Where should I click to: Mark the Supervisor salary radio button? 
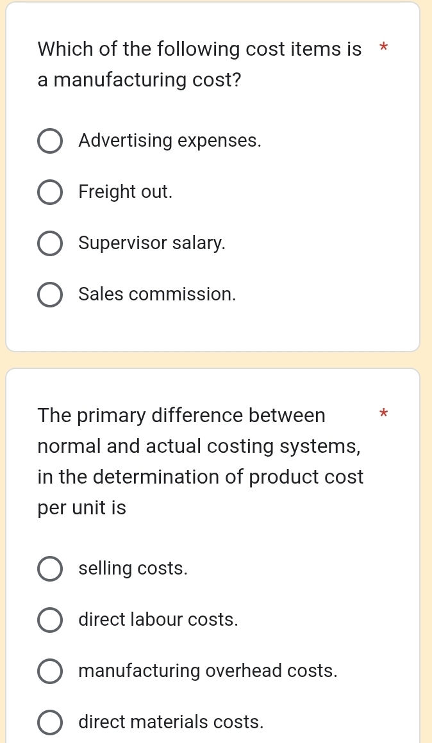point(50,244)
